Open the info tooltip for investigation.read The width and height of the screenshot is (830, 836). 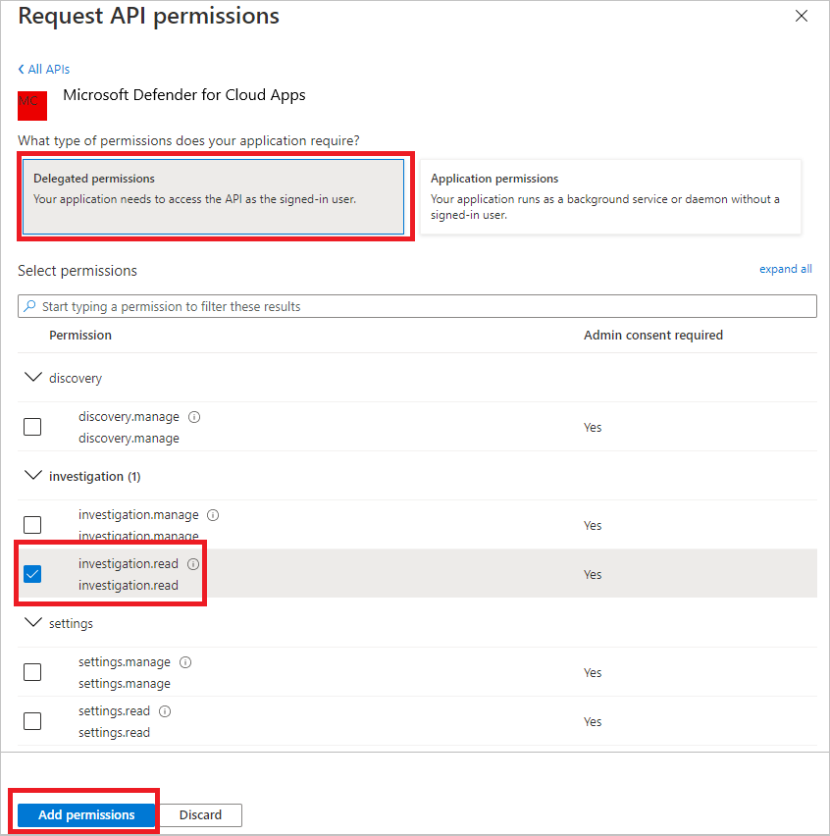point(193,563)
